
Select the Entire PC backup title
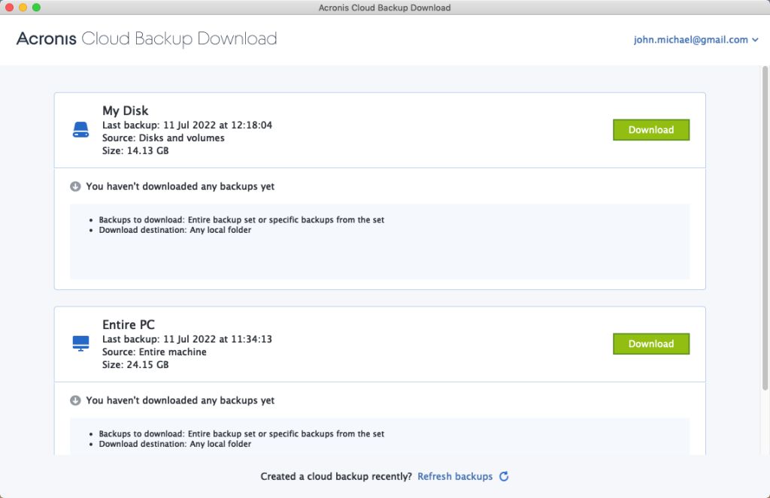(x=129, y=325)
